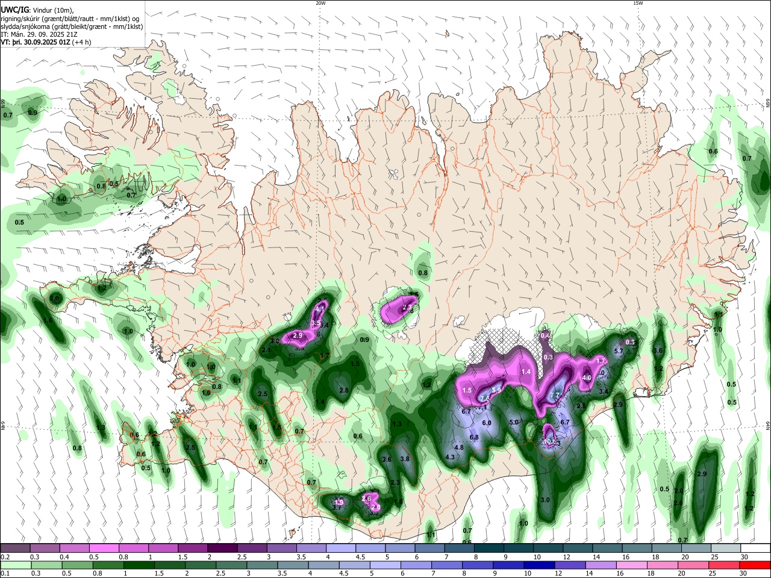Click the '0.4' value on the glacier
The height and width of the screenshot is (578, 771).
tap(546, 335)
